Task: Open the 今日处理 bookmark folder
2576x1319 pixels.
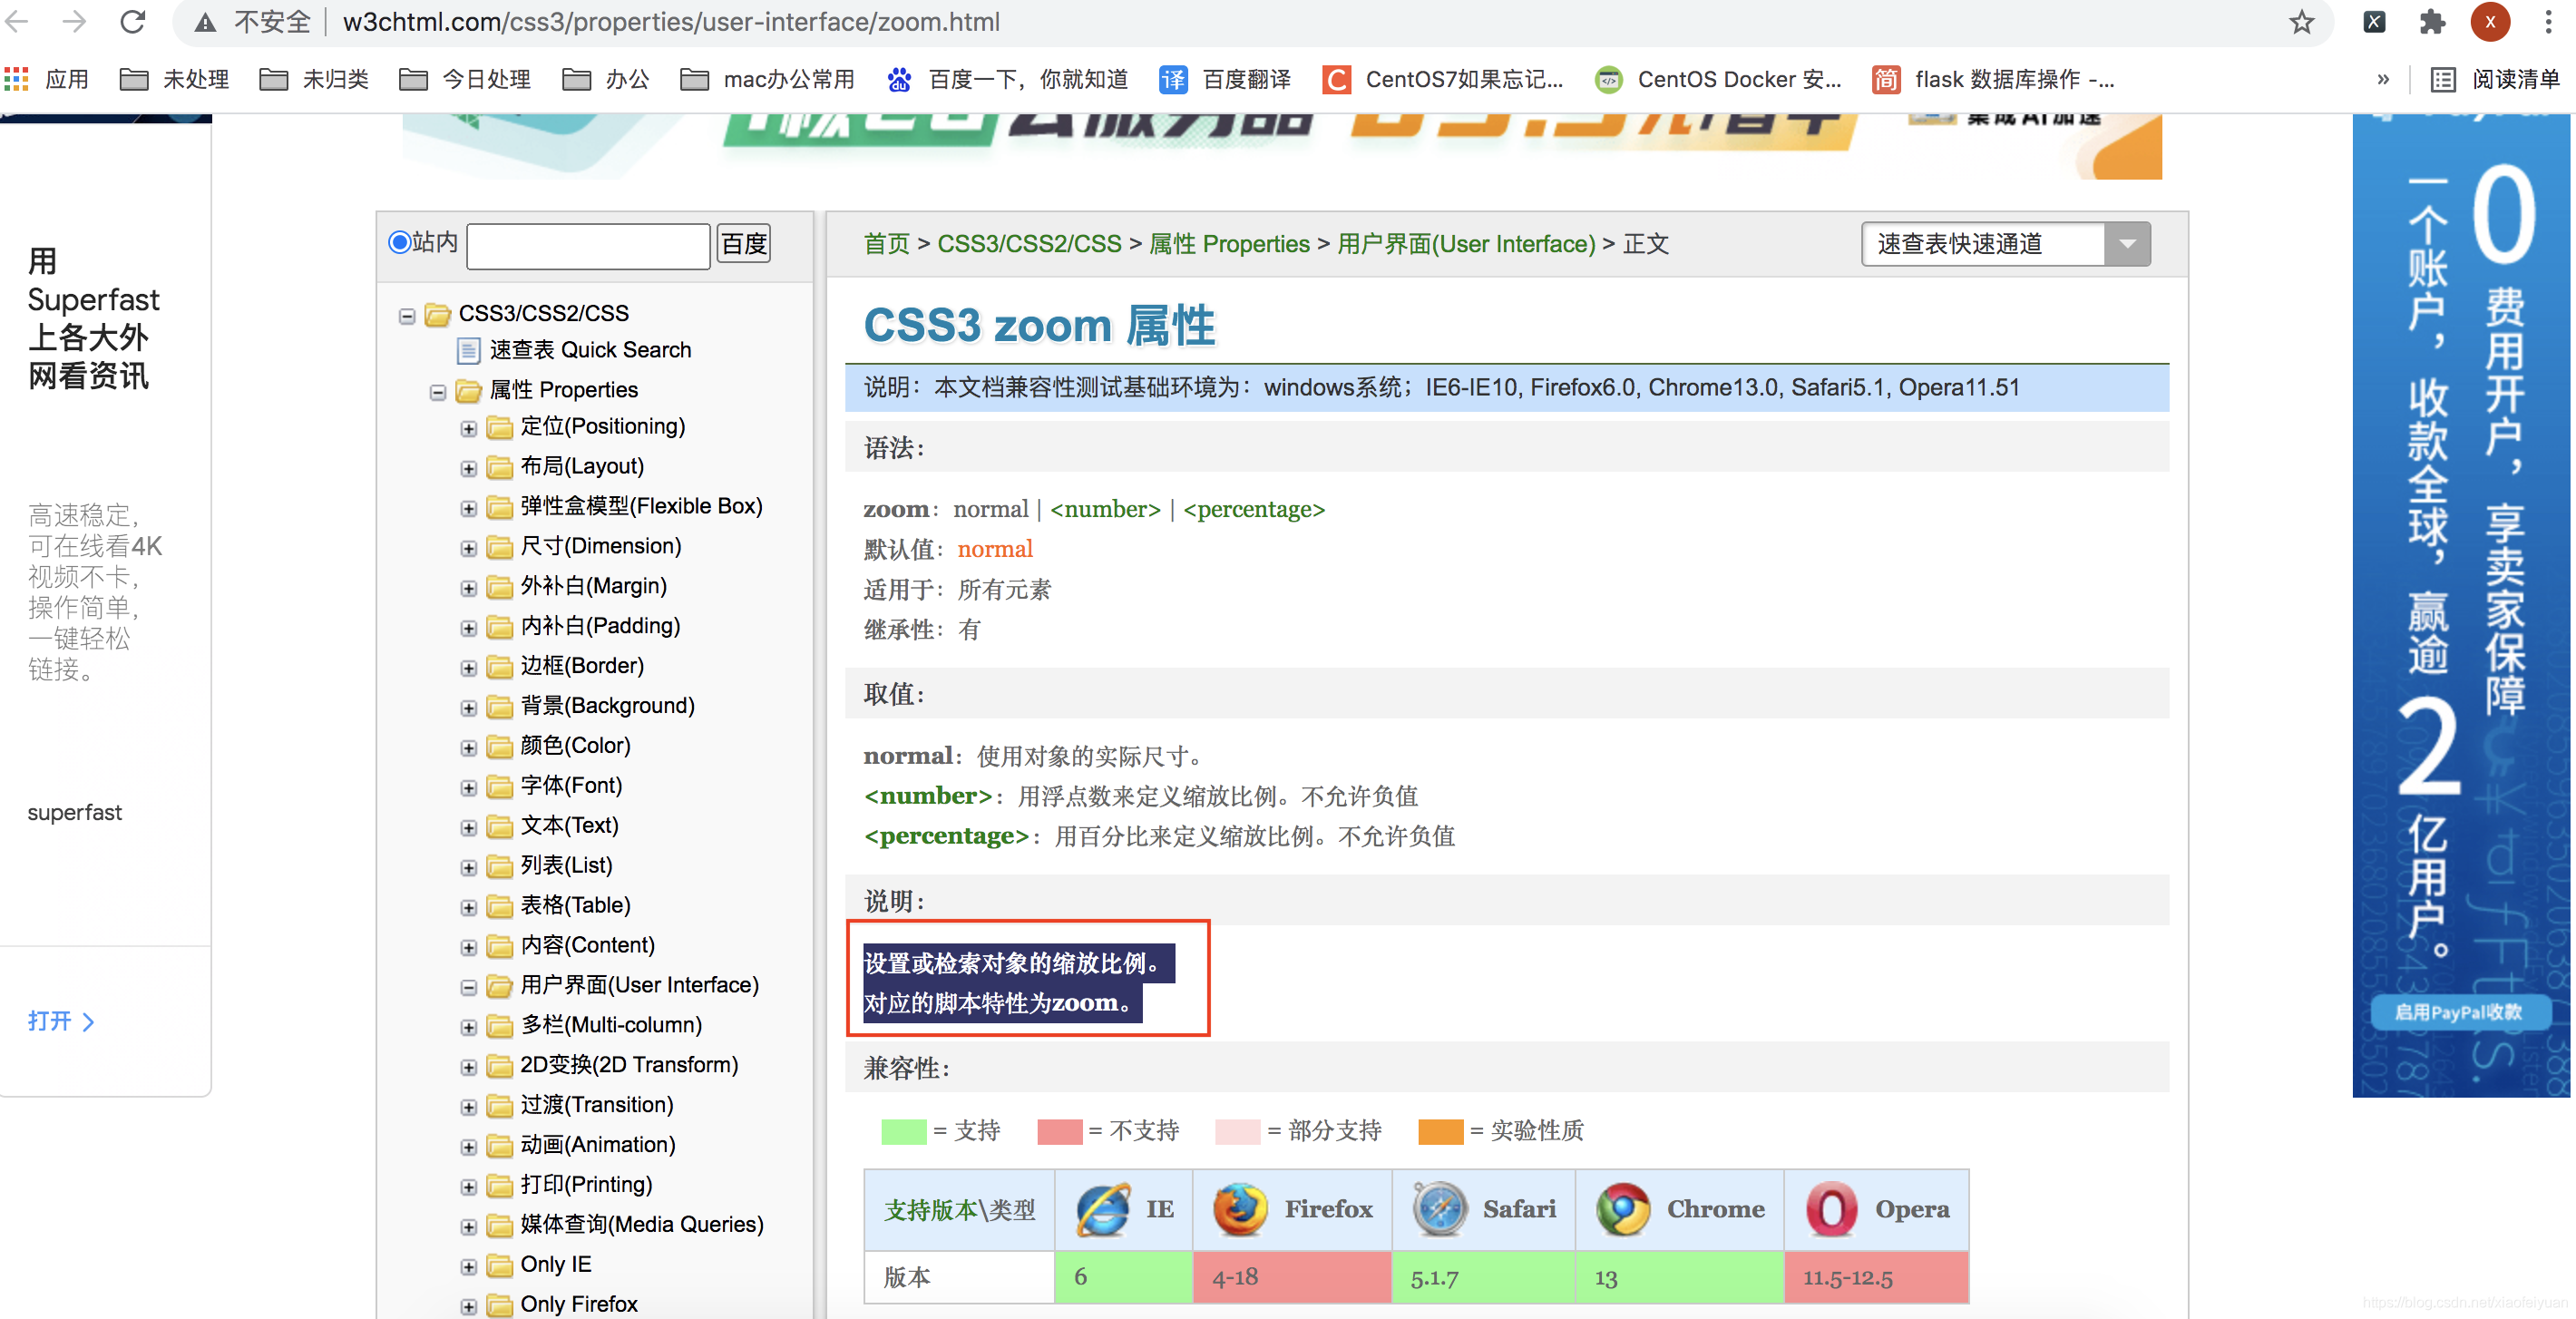Action: point(465,79)
